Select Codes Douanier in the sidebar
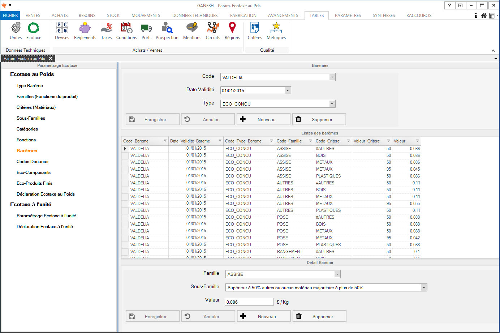Image resolution: width=500 pixels, height=333 pixels. point(33,162)
